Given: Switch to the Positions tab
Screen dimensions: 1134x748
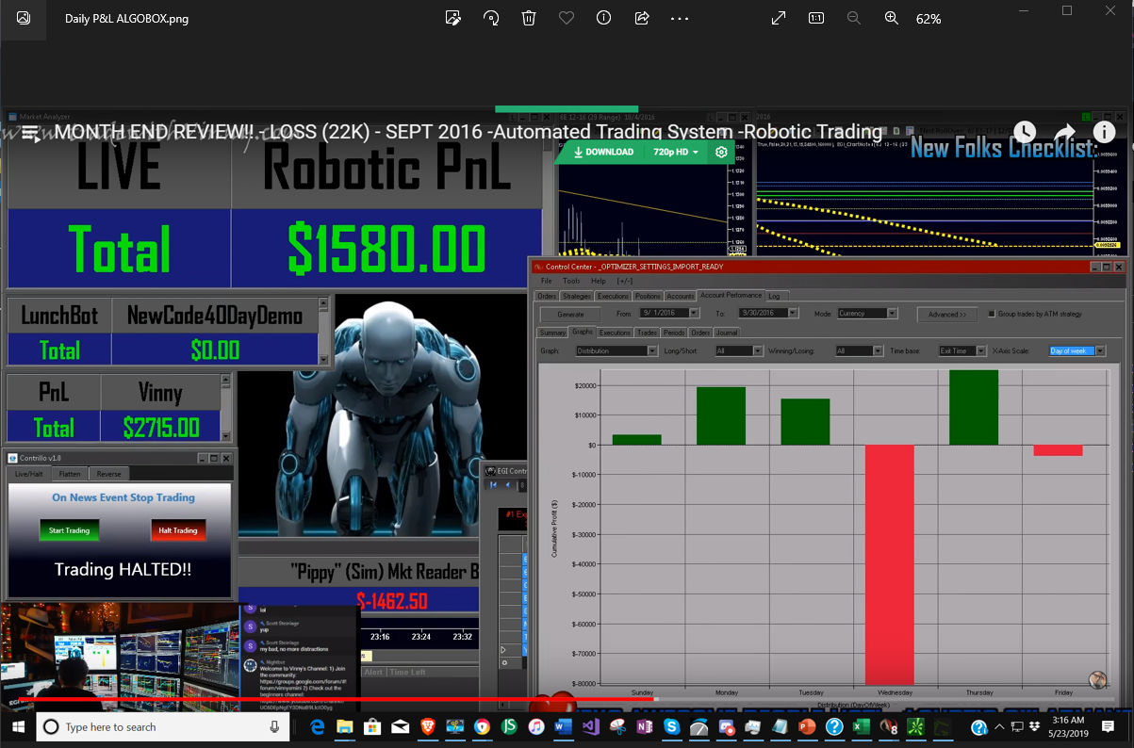Looking at the screenshot, I should (x=648, y=296).
